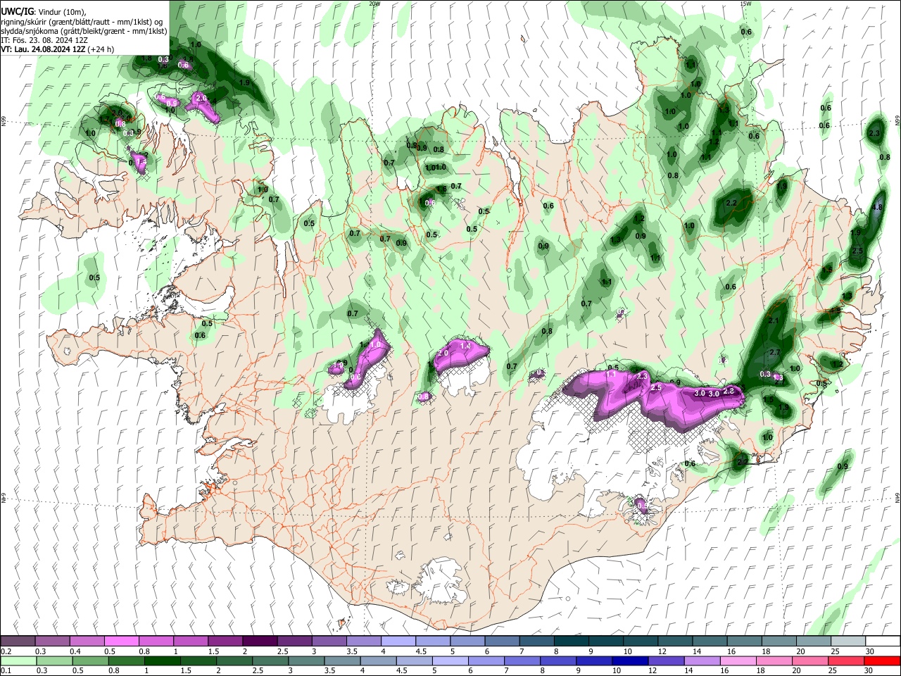The image size is (901, 676).
Task: Pick the white snow legend swatch starting at 30
Action: [x=883, y=641]
